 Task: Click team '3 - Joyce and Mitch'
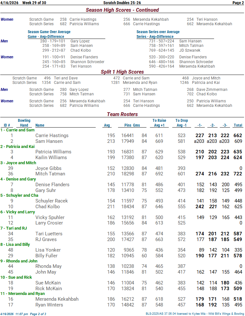pos(18,163)
